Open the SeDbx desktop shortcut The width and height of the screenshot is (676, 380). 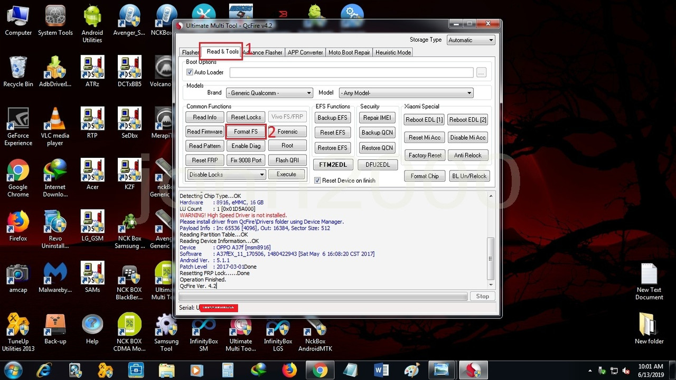129,123
